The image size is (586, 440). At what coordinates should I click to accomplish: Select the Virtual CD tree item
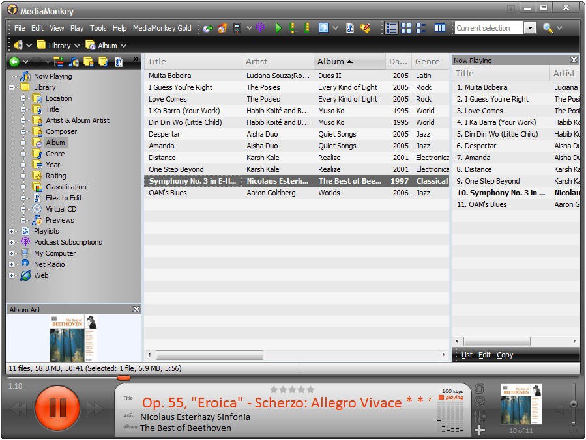61,209
